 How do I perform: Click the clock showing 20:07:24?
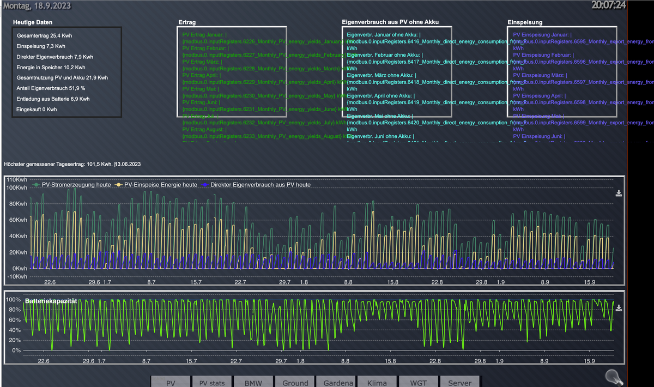click(608, 5)
